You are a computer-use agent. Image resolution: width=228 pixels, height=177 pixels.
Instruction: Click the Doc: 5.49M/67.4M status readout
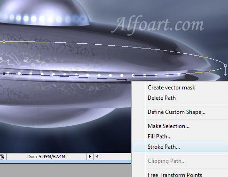click(46, 157)
